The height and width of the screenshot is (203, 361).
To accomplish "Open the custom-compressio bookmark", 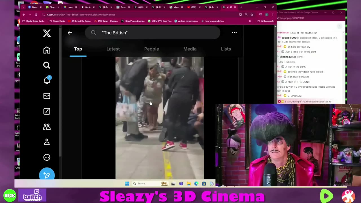I will (x=186, y=21).
